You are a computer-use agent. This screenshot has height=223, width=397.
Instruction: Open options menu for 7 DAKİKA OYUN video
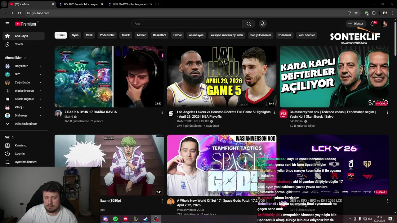pos(162,112)
